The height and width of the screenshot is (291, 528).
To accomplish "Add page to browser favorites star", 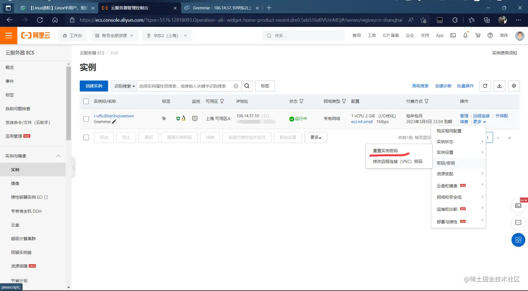I will 423,20.
